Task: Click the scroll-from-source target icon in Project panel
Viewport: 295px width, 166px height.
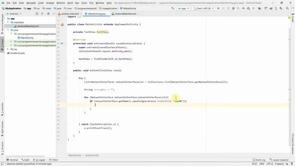Action: point(37,14)
